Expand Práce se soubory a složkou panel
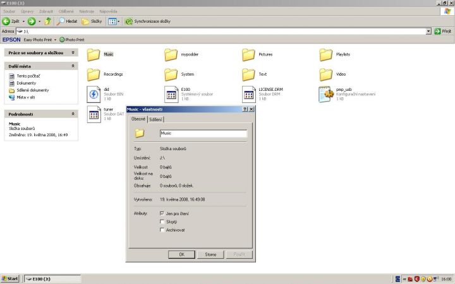This screenshot has width=455, height=284. [73, 52]
